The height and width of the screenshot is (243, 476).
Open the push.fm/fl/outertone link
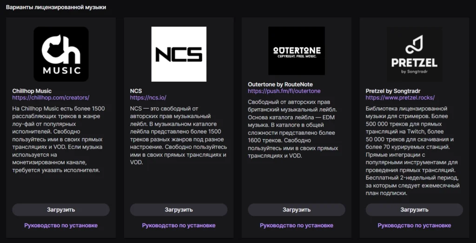tap(284, 91)
